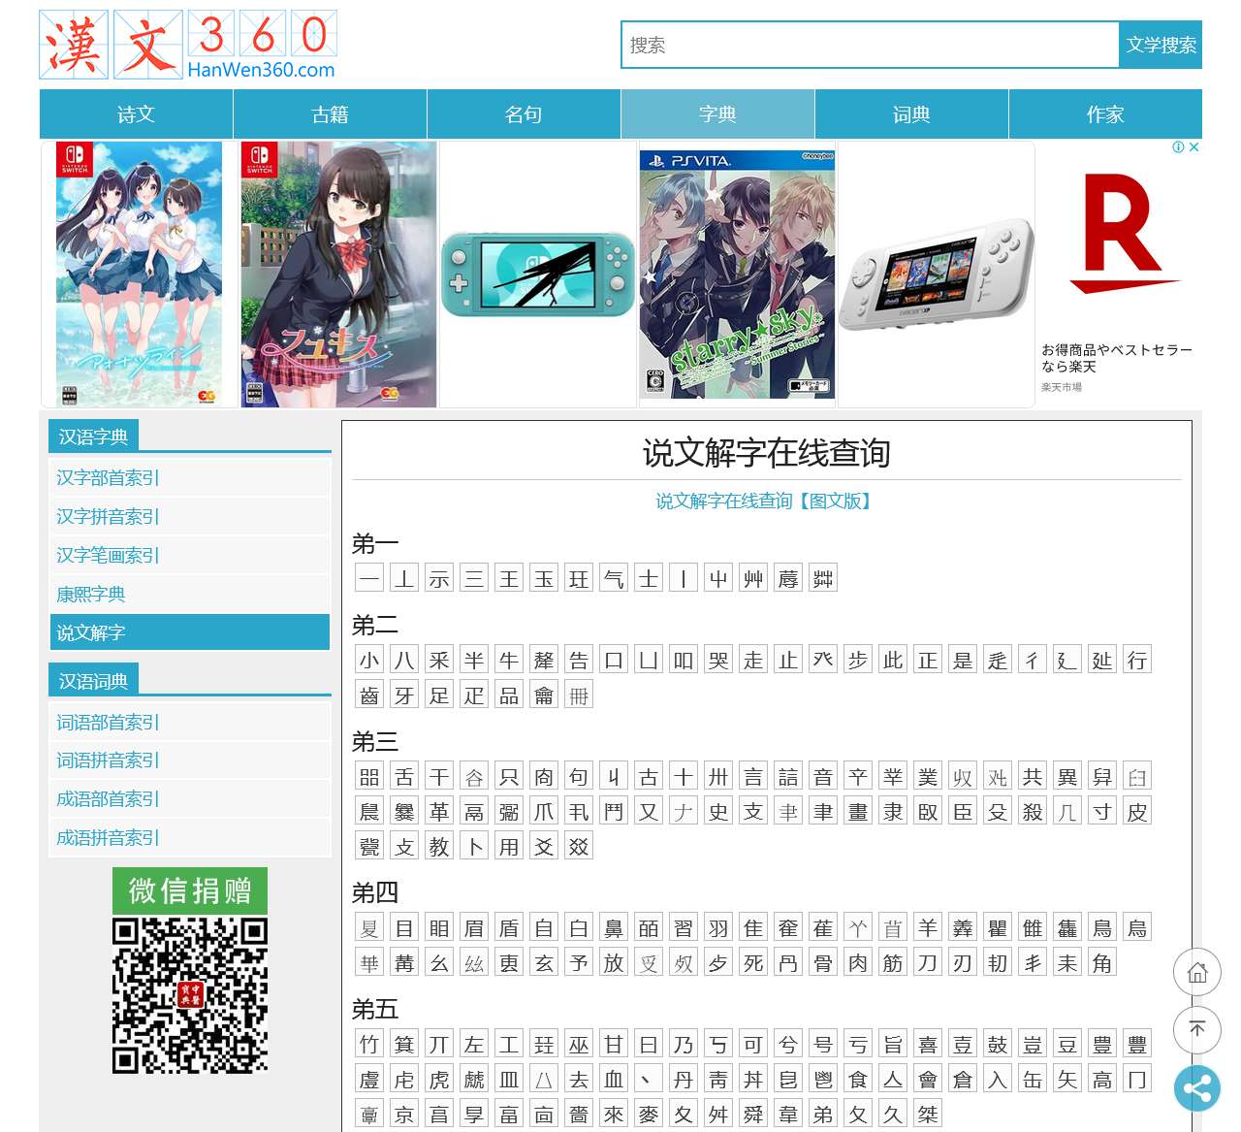Select 康熙字典 in the sidebar
This screenshot has width=1241, height=1132.
(x=90, y=594)
